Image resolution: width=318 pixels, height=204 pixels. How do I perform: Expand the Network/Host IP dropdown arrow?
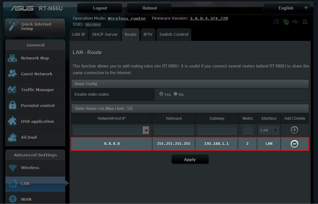146,130
